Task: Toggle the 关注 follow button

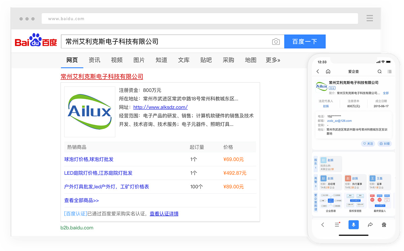Action: 368,144
